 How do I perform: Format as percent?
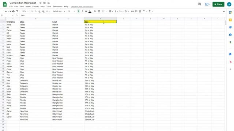click(x=36, y=11)
